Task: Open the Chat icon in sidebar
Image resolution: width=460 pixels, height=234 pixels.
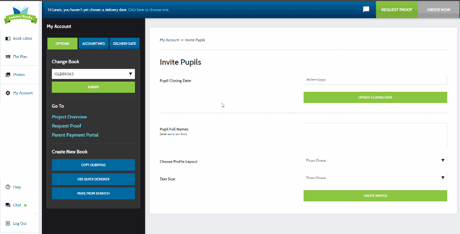Action: pos(8,205)
